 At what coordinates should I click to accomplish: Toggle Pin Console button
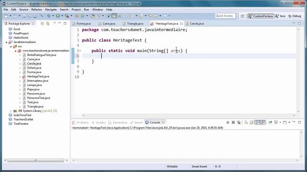tap(271, 122)
